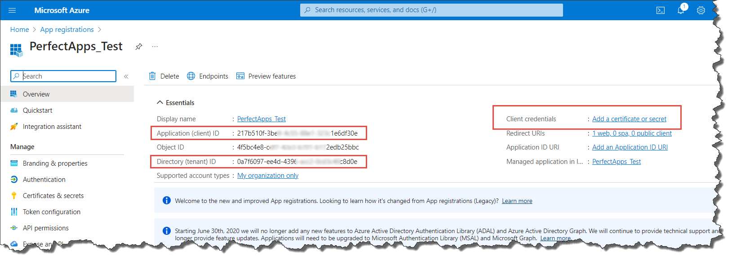Click the Token configuration icon
The width and height of the screenshot is (732, 260).
tap(14, 212)
